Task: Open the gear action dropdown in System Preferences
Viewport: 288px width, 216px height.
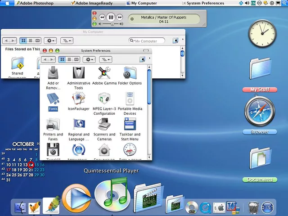Action: [89, 59]
